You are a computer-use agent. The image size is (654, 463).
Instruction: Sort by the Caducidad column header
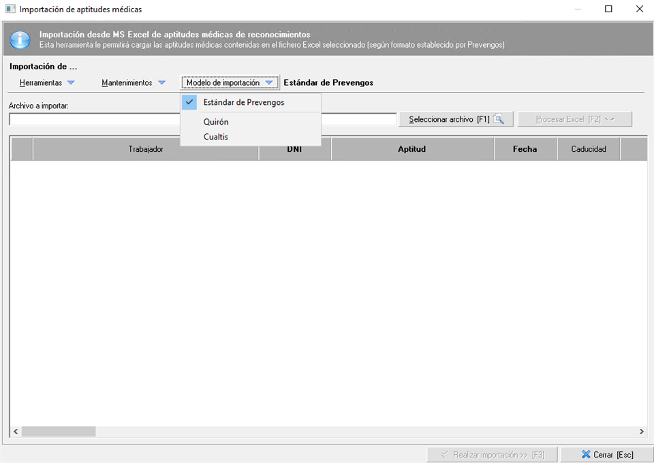(589, 149)
